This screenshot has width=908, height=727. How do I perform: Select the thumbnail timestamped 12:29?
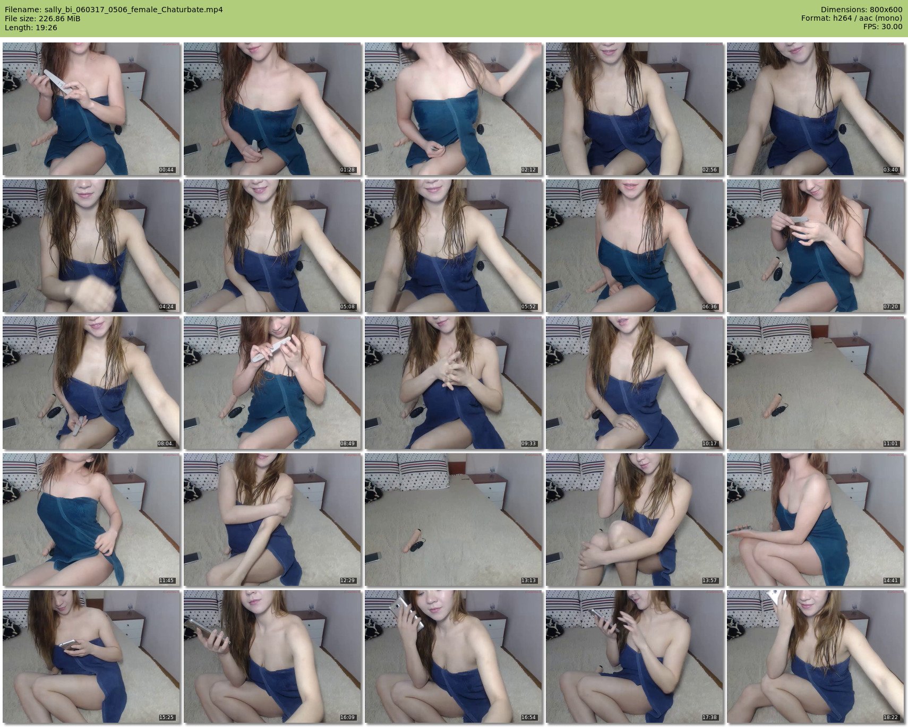tap(272, 520)
